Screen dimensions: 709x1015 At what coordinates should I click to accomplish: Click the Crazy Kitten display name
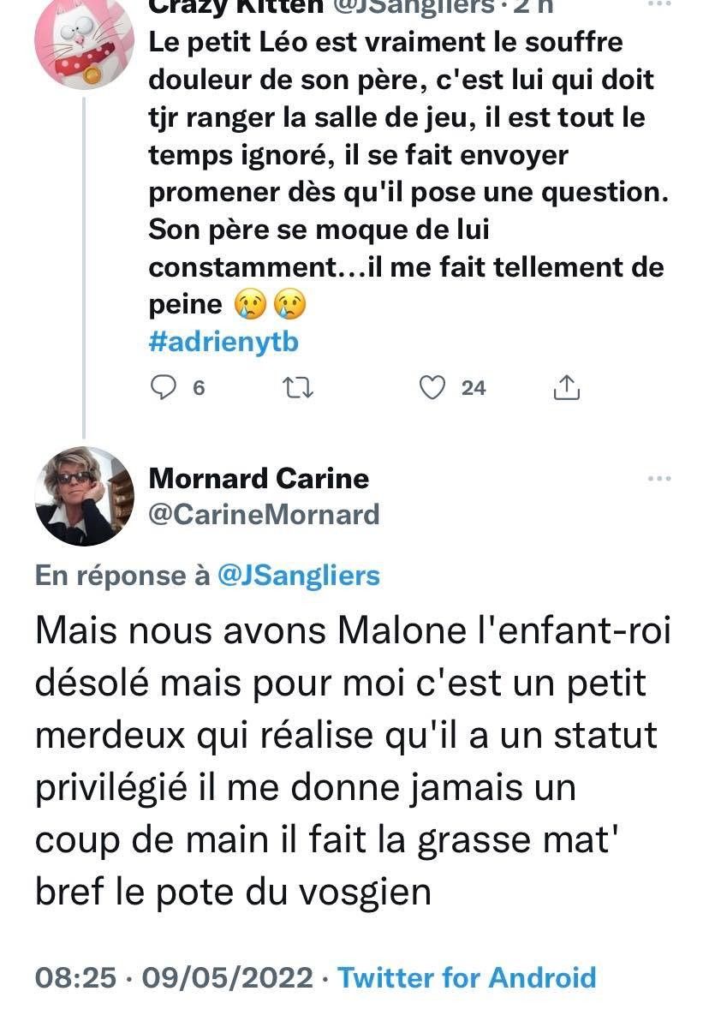point(234,7)
